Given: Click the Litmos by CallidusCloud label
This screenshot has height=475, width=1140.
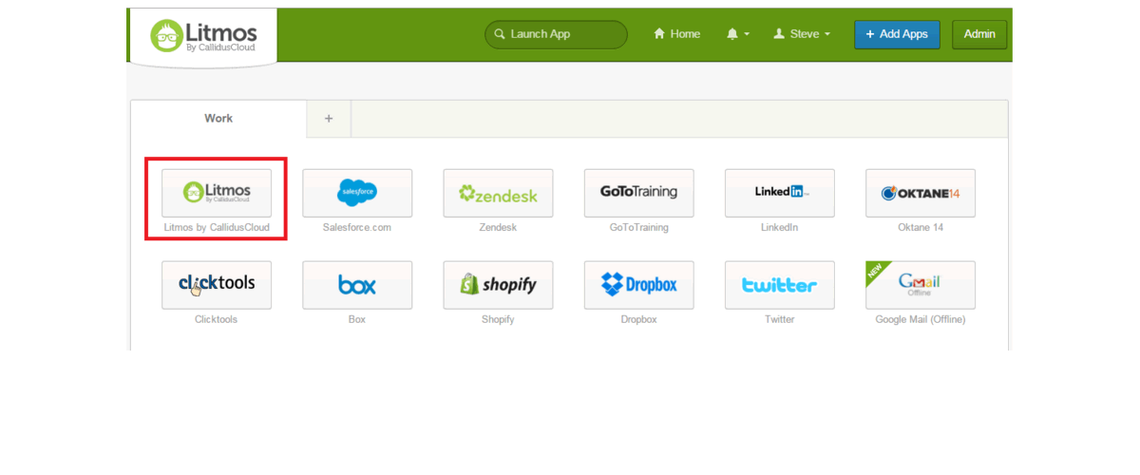Looking at the screenshot, I should click(217, 228).
